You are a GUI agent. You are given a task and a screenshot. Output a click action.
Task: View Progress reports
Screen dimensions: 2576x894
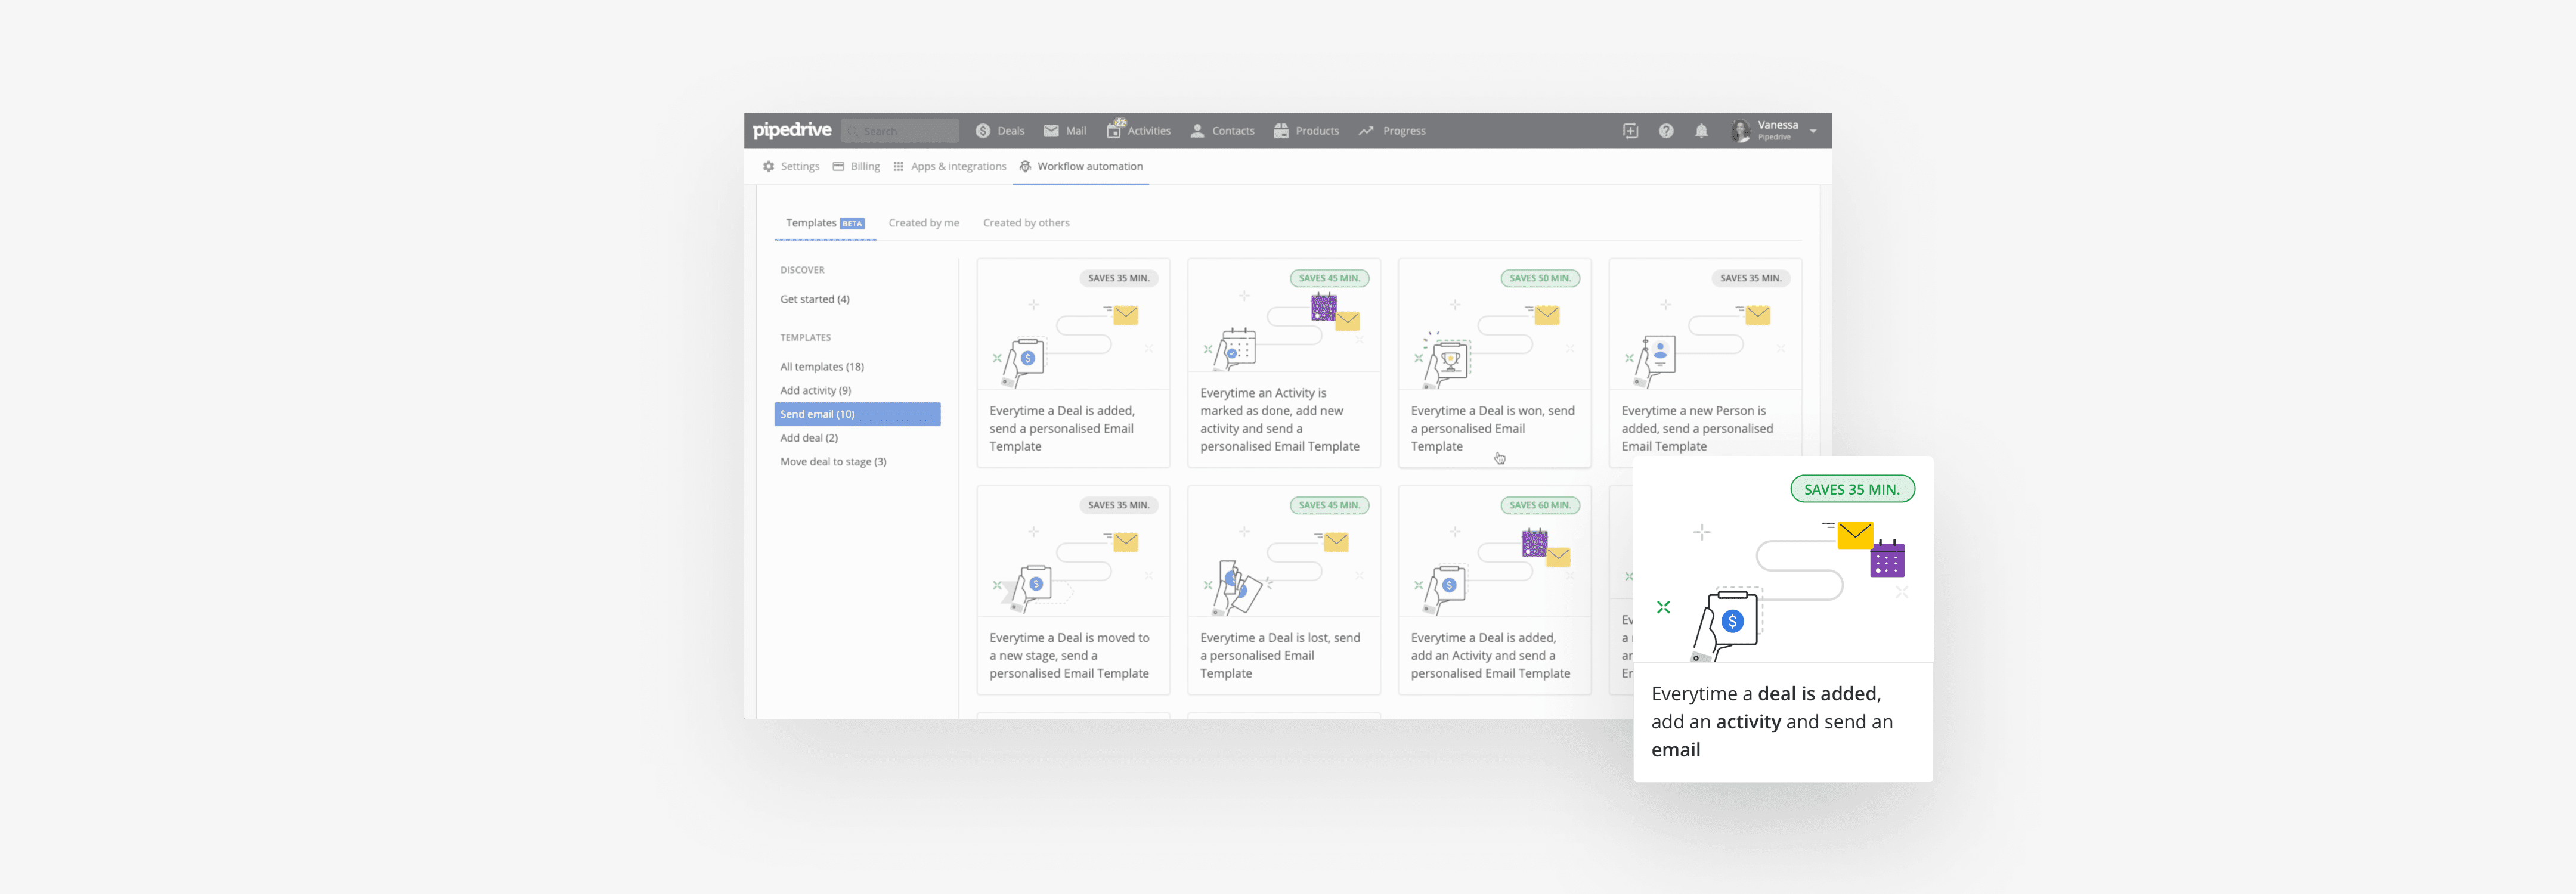coord(1392,131)
